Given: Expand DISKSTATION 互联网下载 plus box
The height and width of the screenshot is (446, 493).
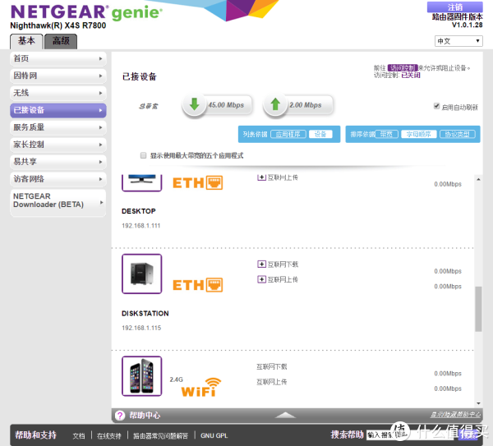Looking at the screenshot, I should coord(261,264).
